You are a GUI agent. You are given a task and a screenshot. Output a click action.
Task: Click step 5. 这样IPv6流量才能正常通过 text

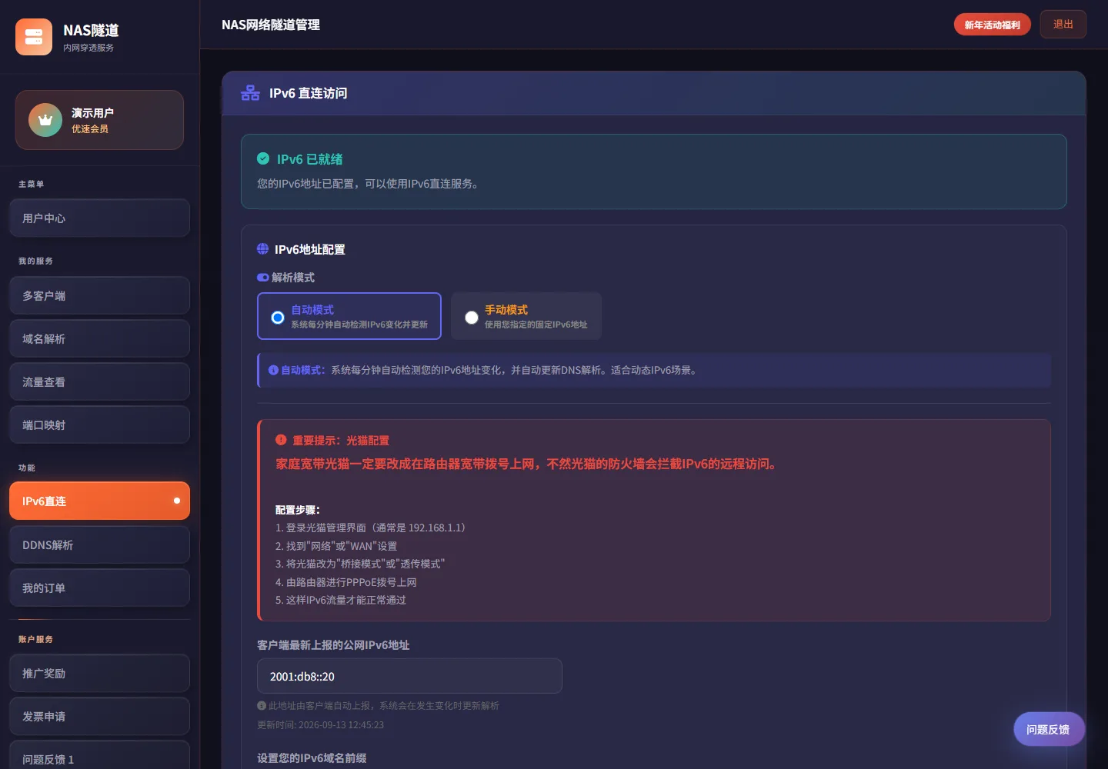341,600
